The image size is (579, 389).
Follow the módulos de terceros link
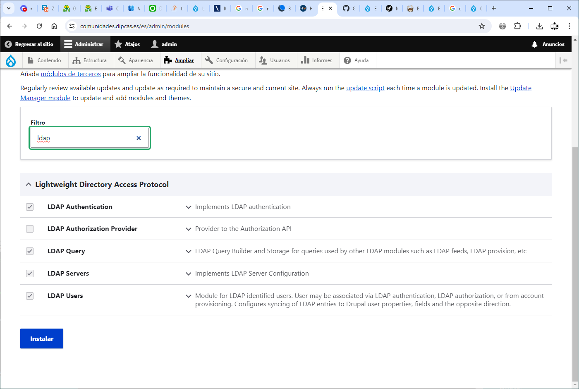[x=71, y=74]
